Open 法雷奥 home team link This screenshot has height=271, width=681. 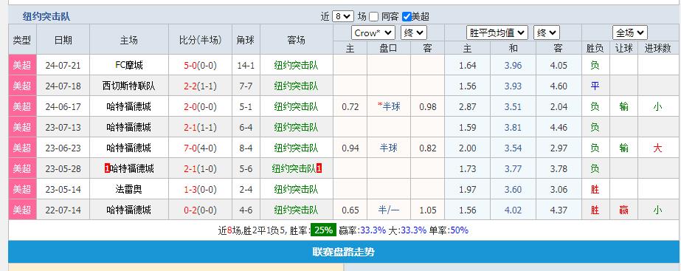pyautogui.click(x=129, y=189)
